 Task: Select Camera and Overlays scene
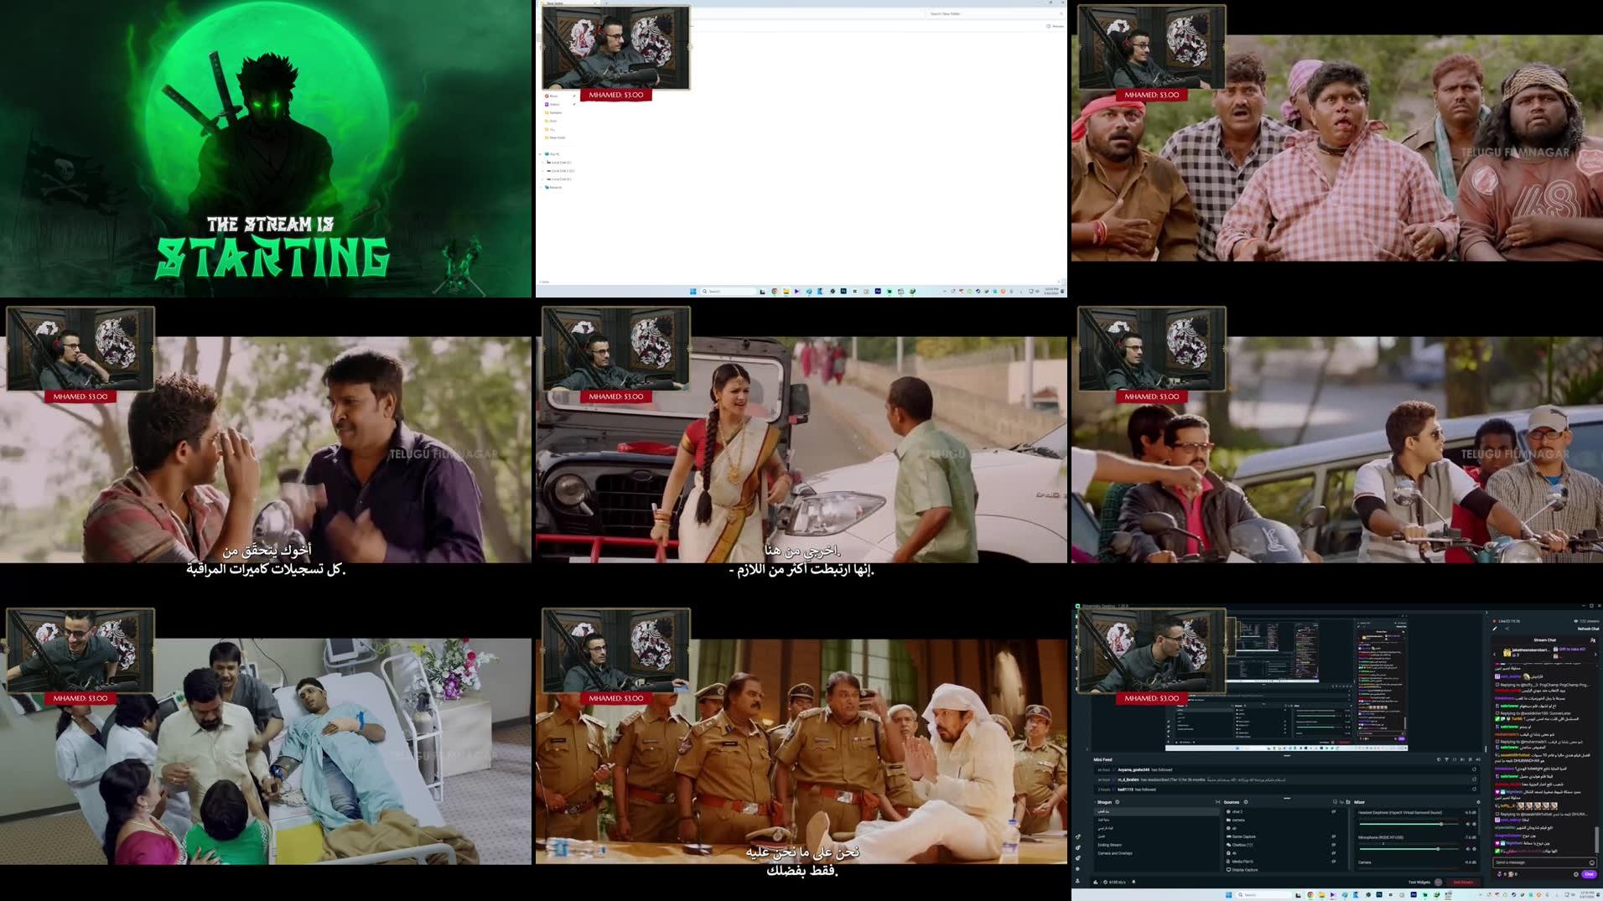click(x=1115, y=853)
